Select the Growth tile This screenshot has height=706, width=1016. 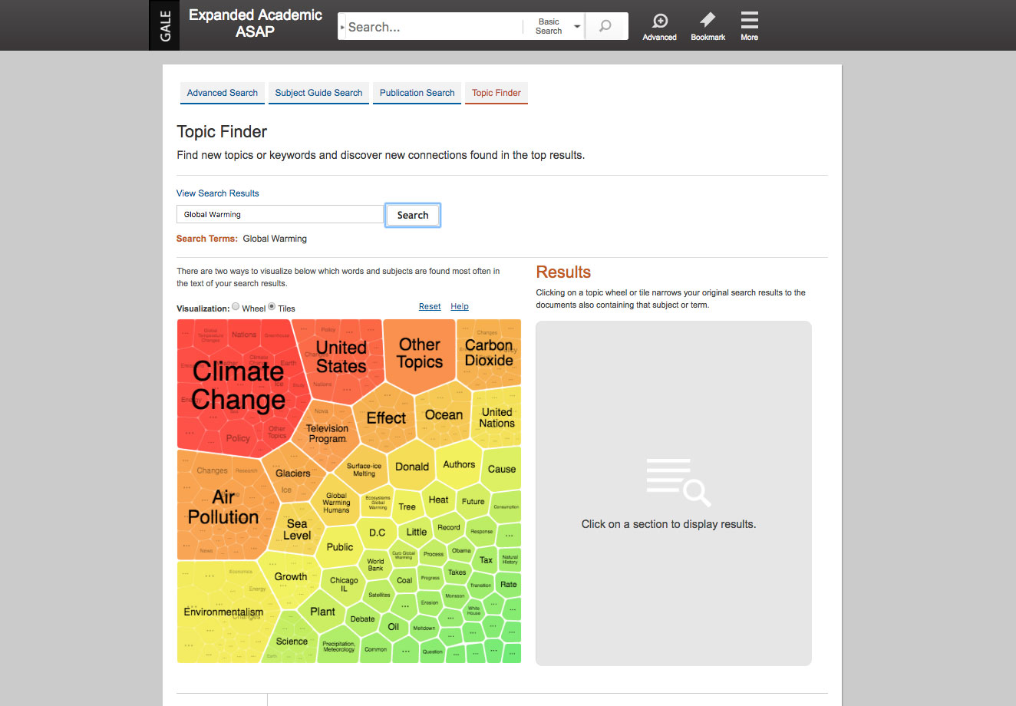click(291, 577)
